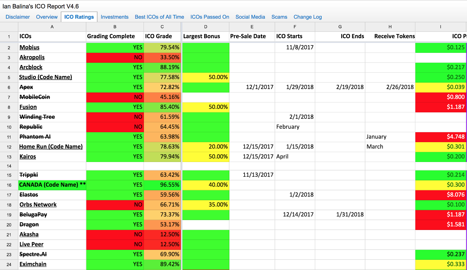This screenshot has width=467, height=270.
Task: Click the struck-through Phantom AI link
Action: tap(35, 137)
